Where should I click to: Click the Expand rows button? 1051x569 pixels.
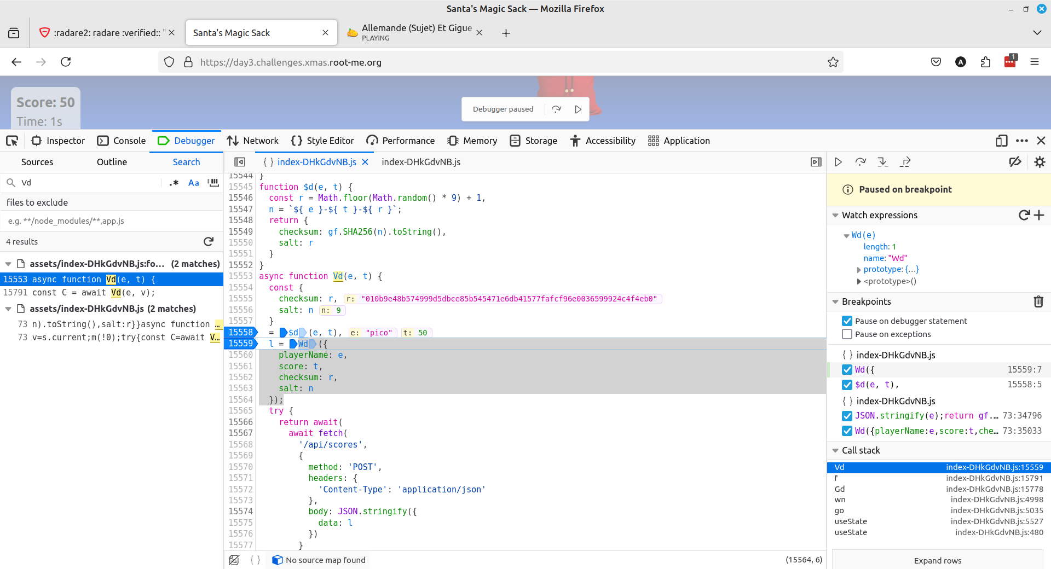coord(937,560)
